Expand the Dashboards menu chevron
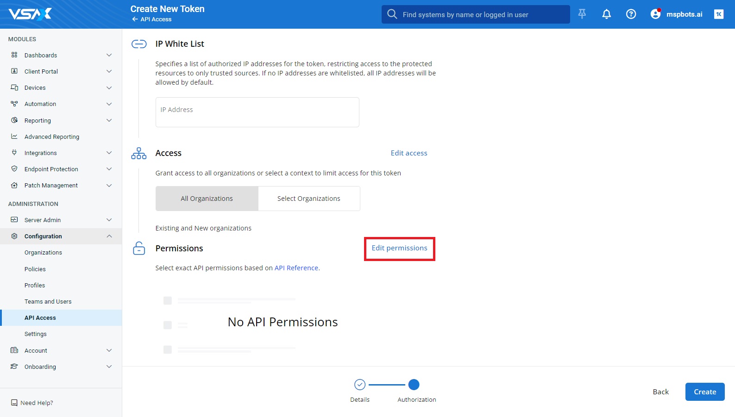 click(109, 55)
